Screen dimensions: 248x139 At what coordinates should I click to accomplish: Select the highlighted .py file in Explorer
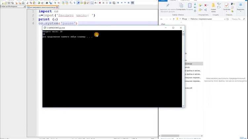click(x=193, y=64)
